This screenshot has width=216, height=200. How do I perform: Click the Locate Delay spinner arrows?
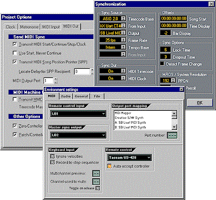(92, 71)
